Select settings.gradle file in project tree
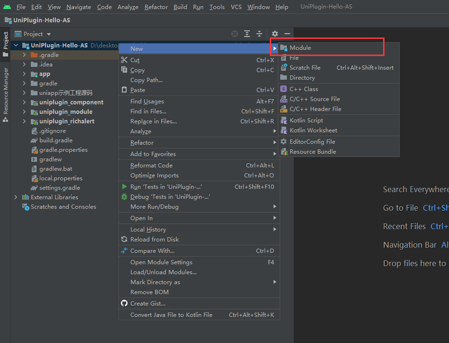The image size is (449, 343). 59,188
